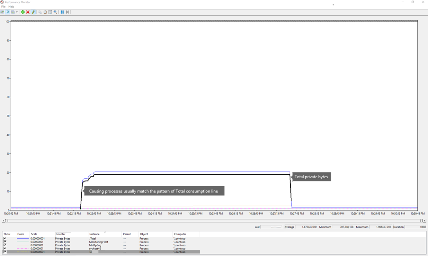The height and width of the screenshot is (256, 428).
Task: Click the Minimum value 707,248,128
Action: point(343,227)
